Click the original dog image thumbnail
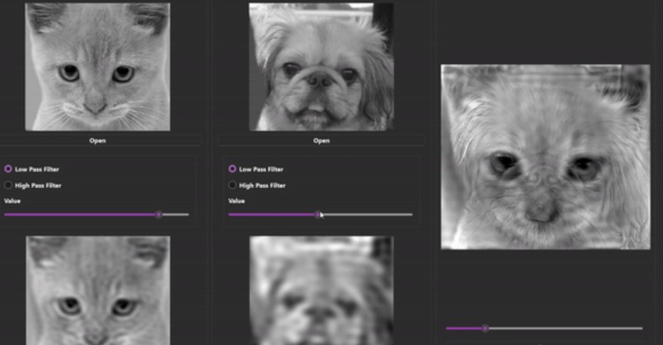 pos(321,67)
